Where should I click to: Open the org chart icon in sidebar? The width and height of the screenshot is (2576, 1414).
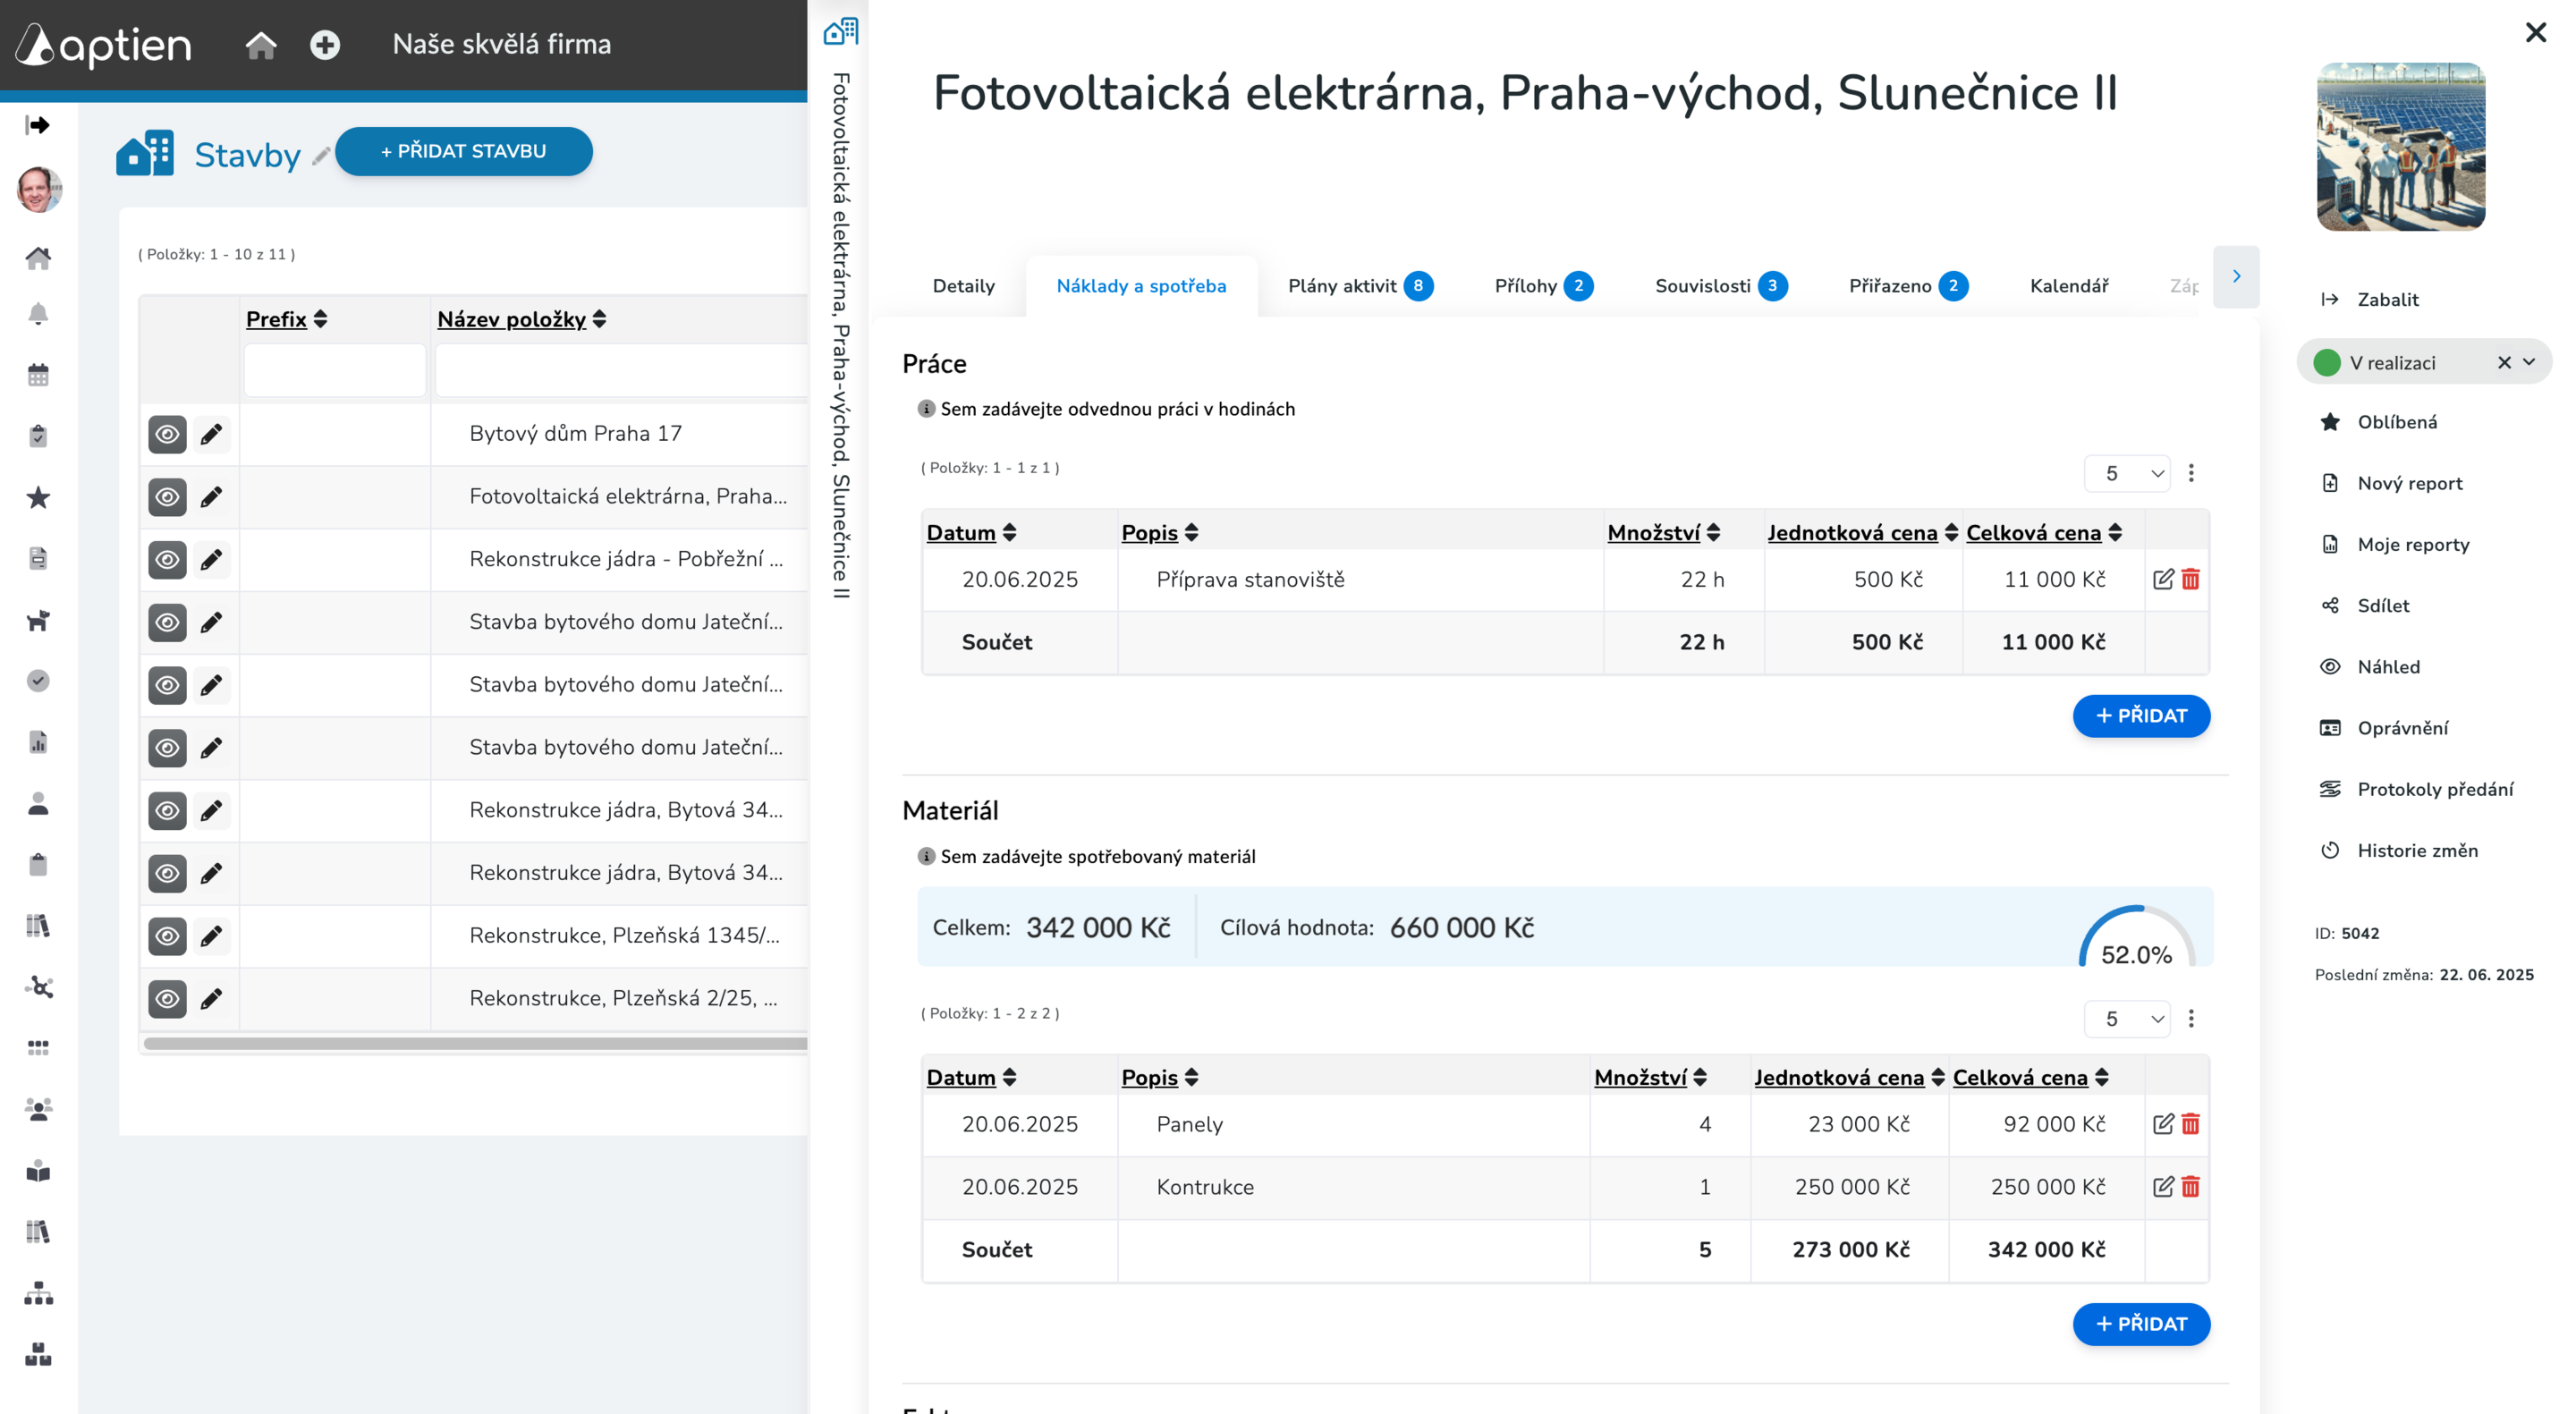(38, 1293)
